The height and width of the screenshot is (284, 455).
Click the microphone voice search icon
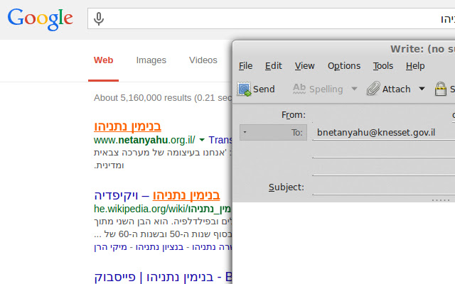coord(99,19)
